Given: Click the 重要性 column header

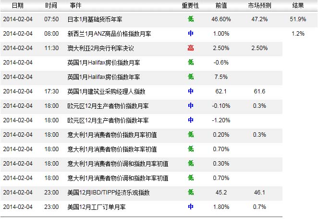Looking at the screenshot, I should click(x=190, y=6).
